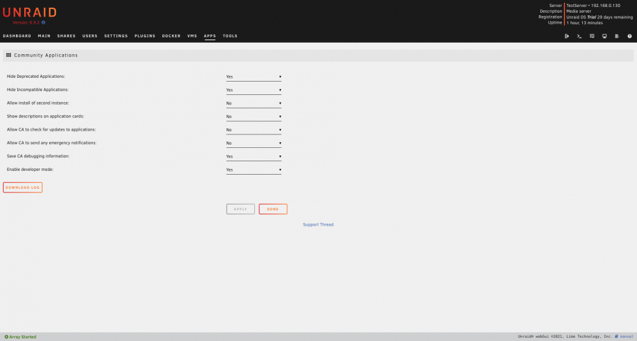637x341 pixels.
Task: Select the Apps tab
Action: pos(210,36)
